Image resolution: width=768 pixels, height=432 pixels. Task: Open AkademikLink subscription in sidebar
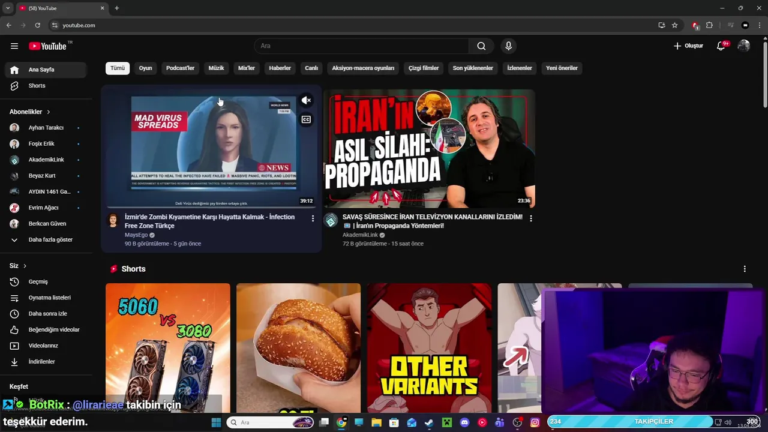pos(46,160)
